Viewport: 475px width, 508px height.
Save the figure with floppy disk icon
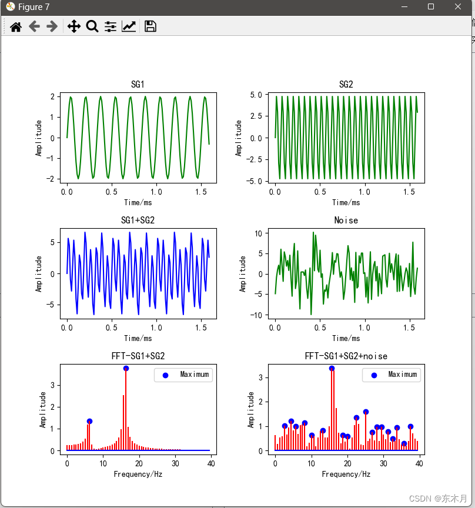point(150,26)
